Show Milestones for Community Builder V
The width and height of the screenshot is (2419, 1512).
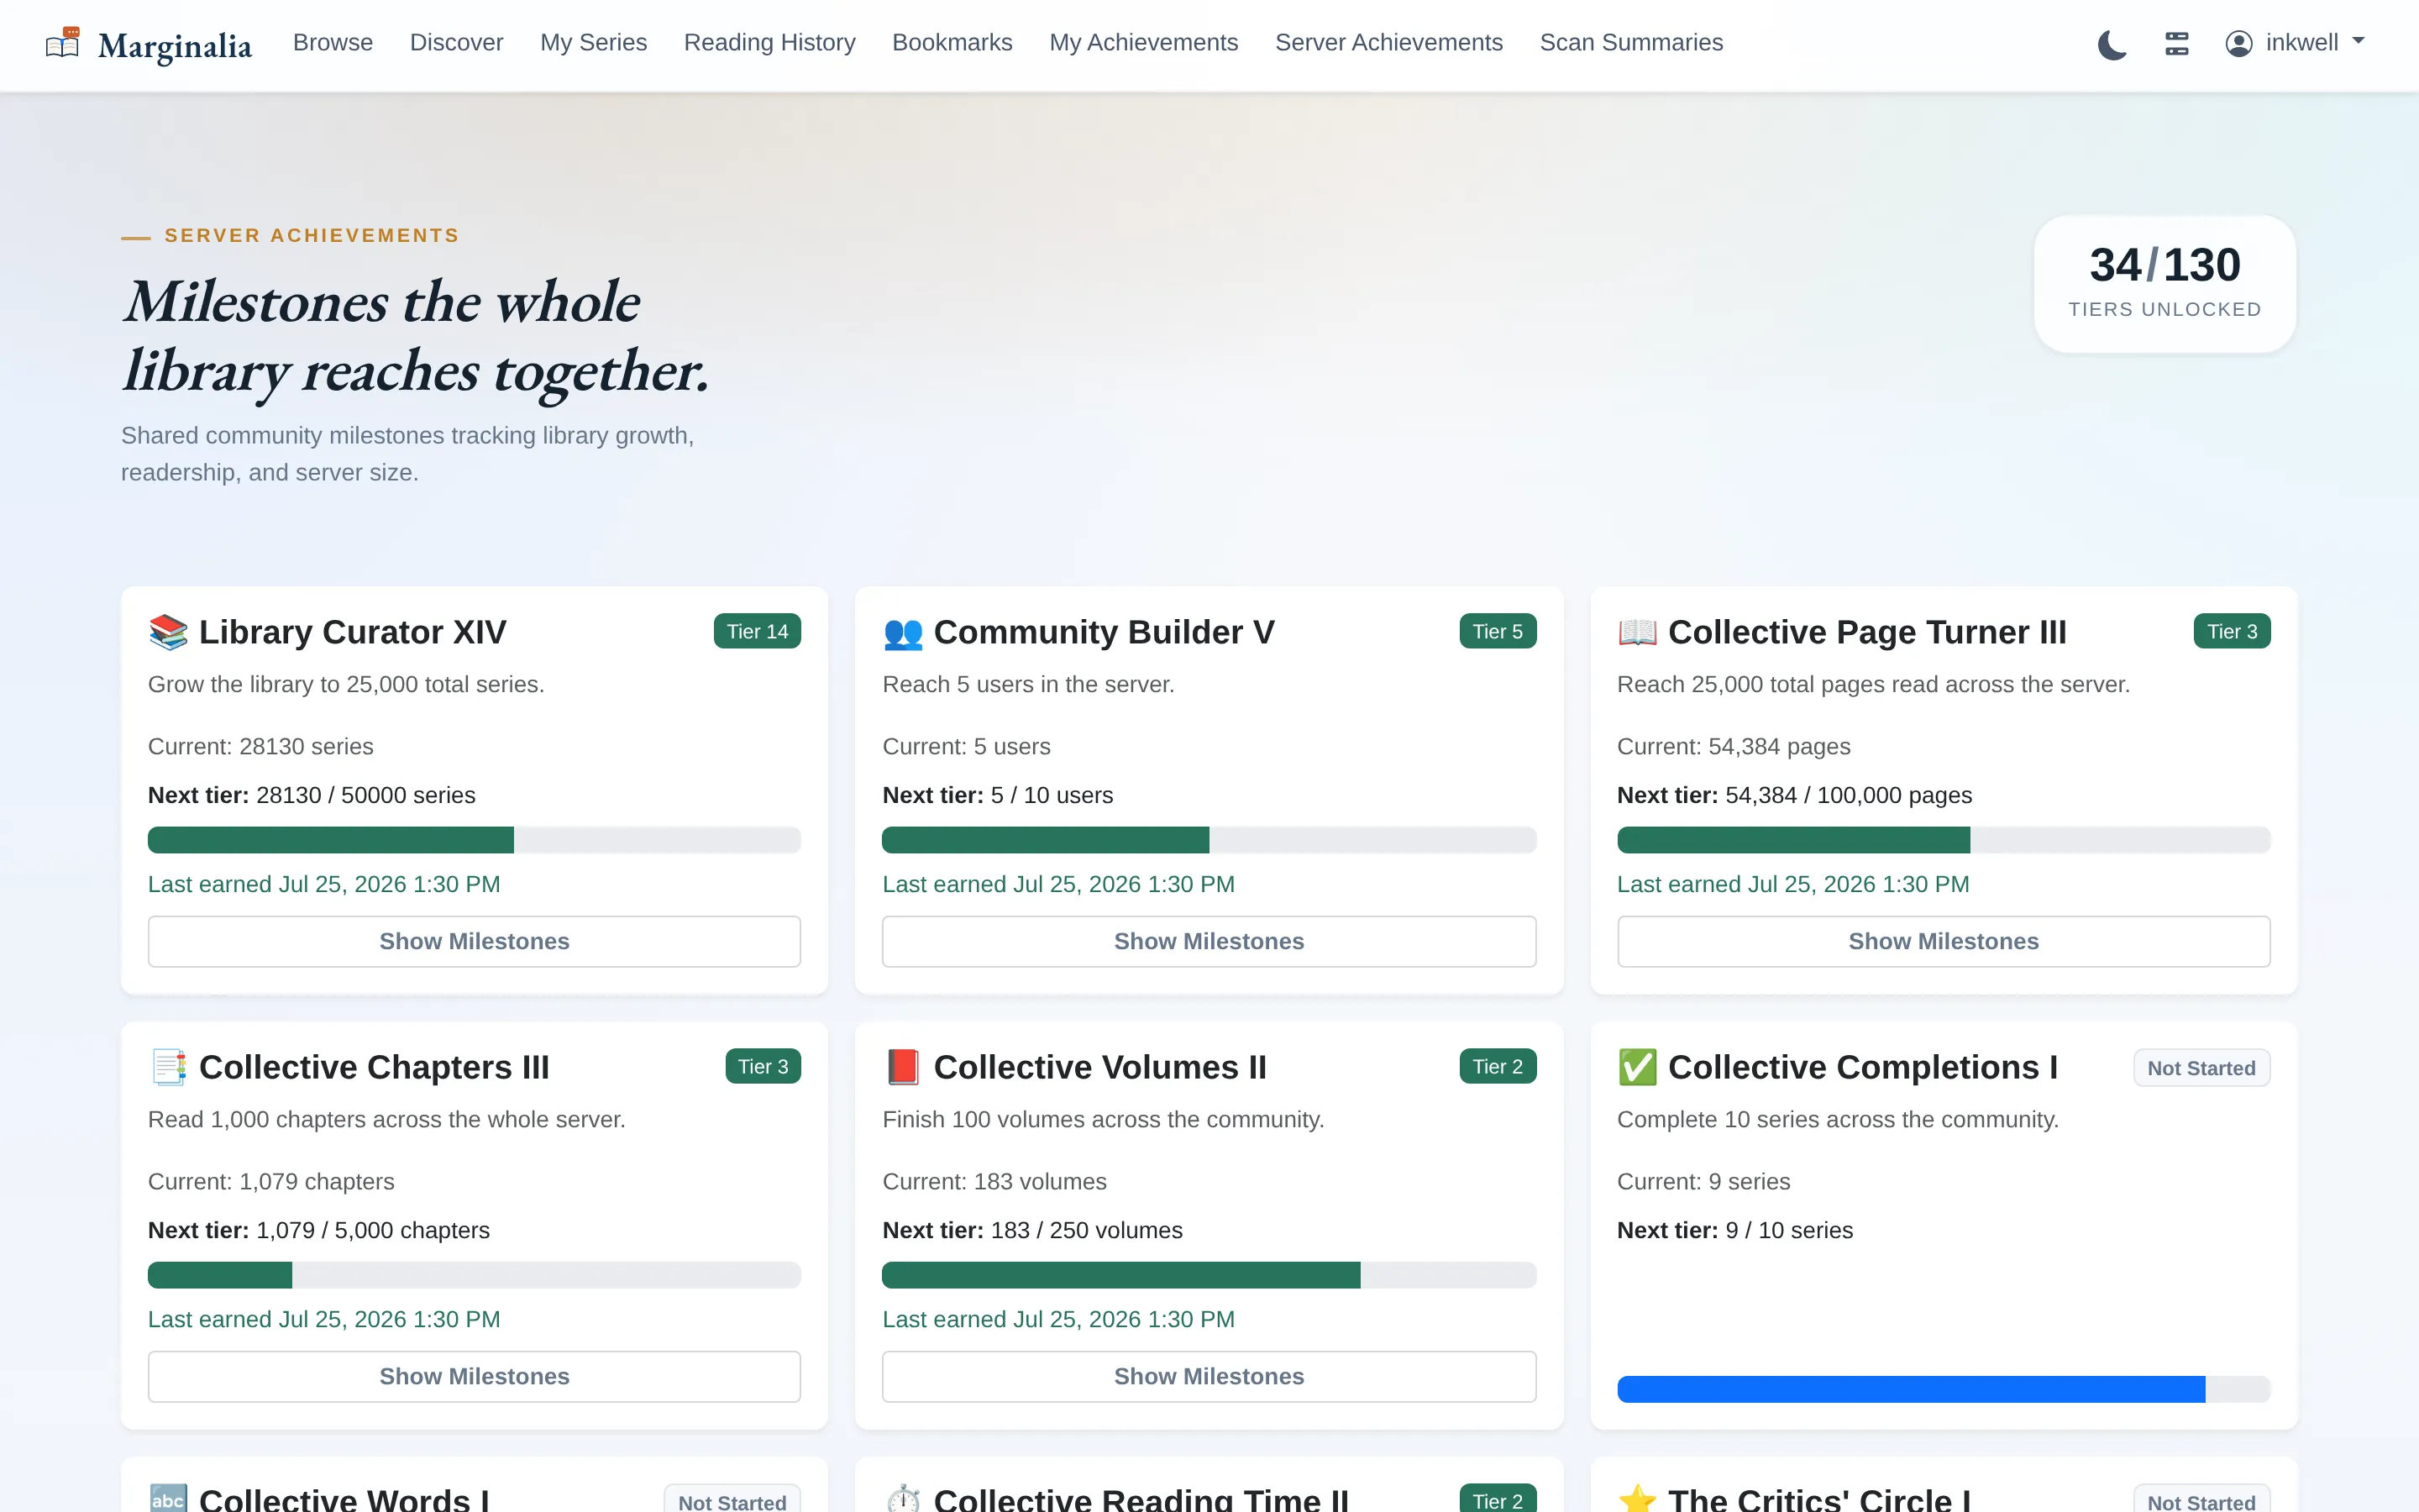pyautogui.click(x=1209, y=941)
